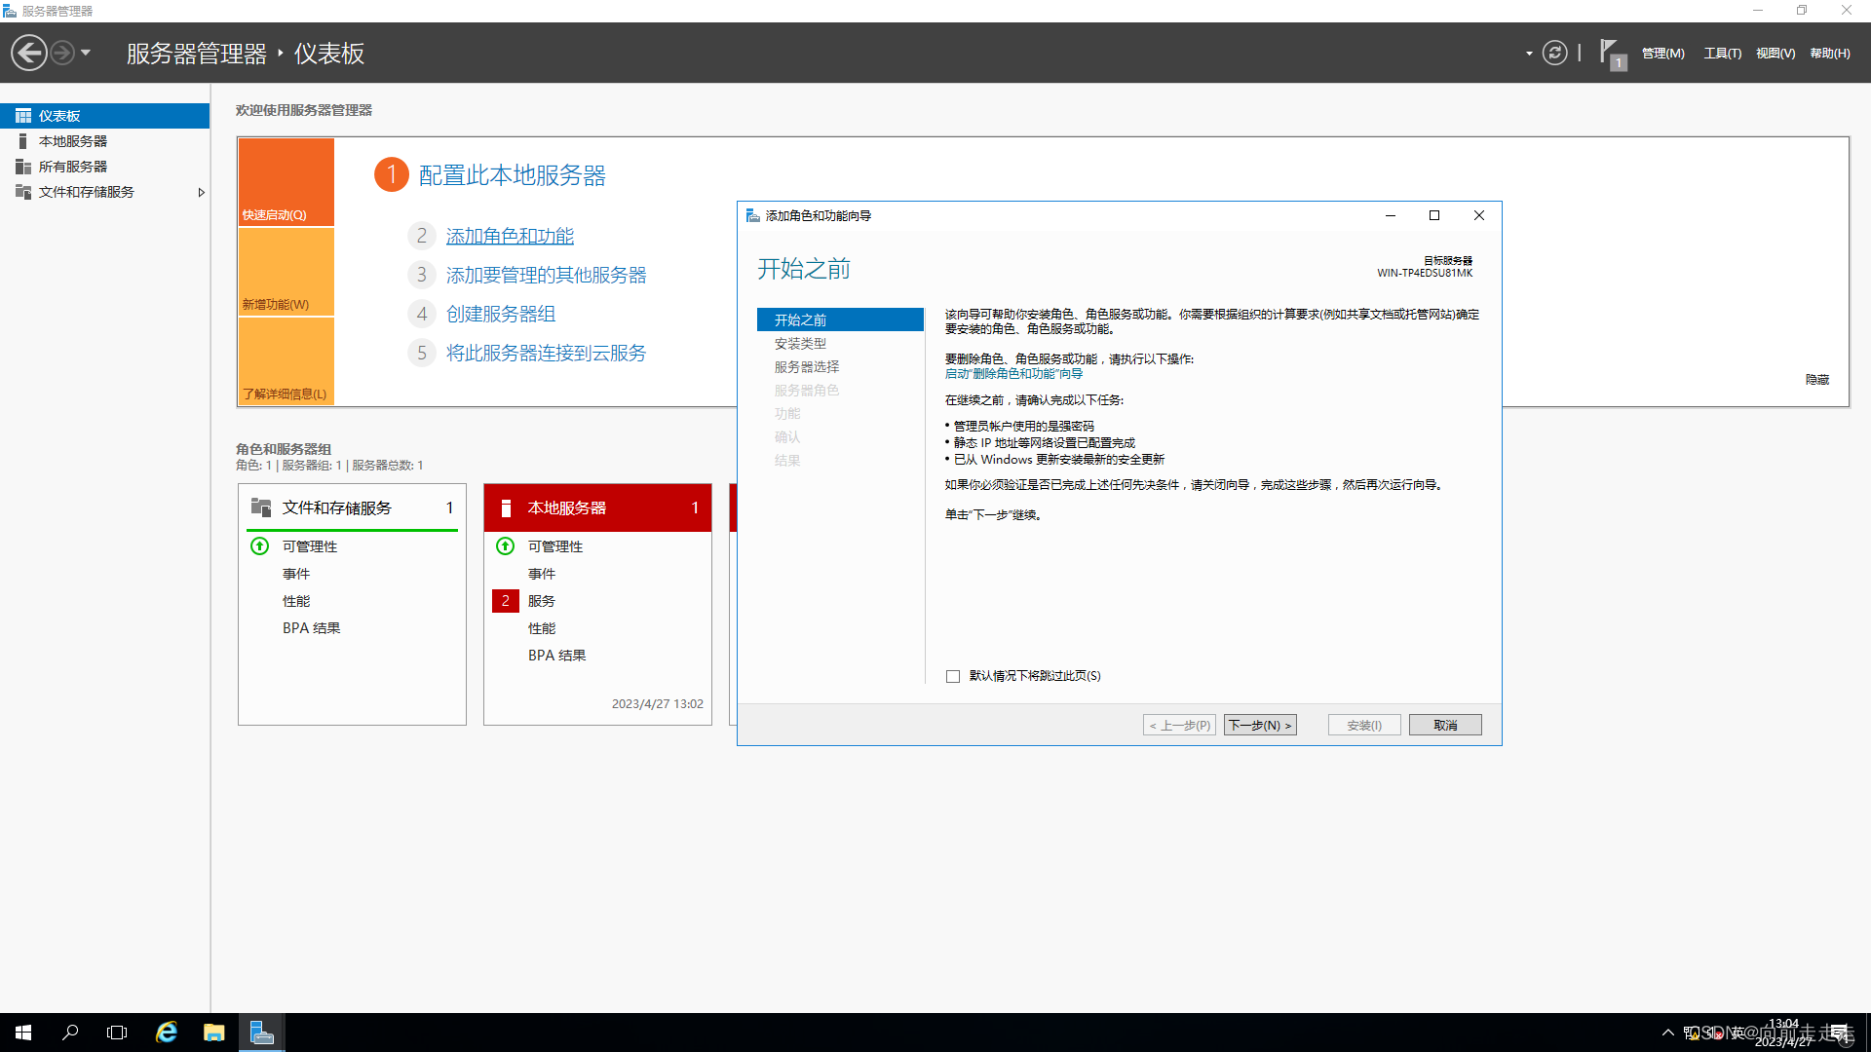Viewport: 1871px width, 1052px height.
Task: Click the refresh dashboard icon
Action: (1555, 53)
